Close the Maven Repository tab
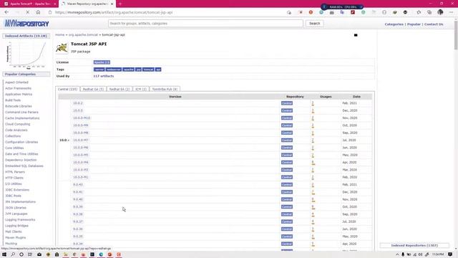Viewport: 458px width, 258px height. 112,4
